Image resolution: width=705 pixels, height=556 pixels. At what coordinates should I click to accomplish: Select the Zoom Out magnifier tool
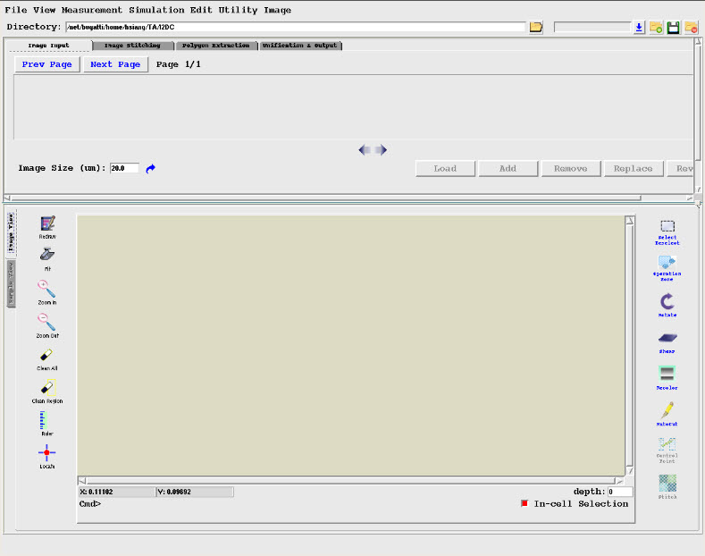(x=47, y=322)
